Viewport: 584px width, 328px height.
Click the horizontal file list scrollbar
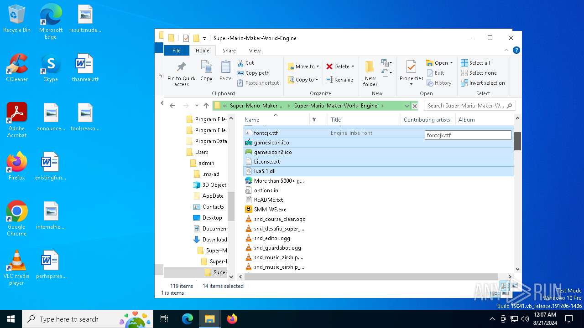(371, 277)
